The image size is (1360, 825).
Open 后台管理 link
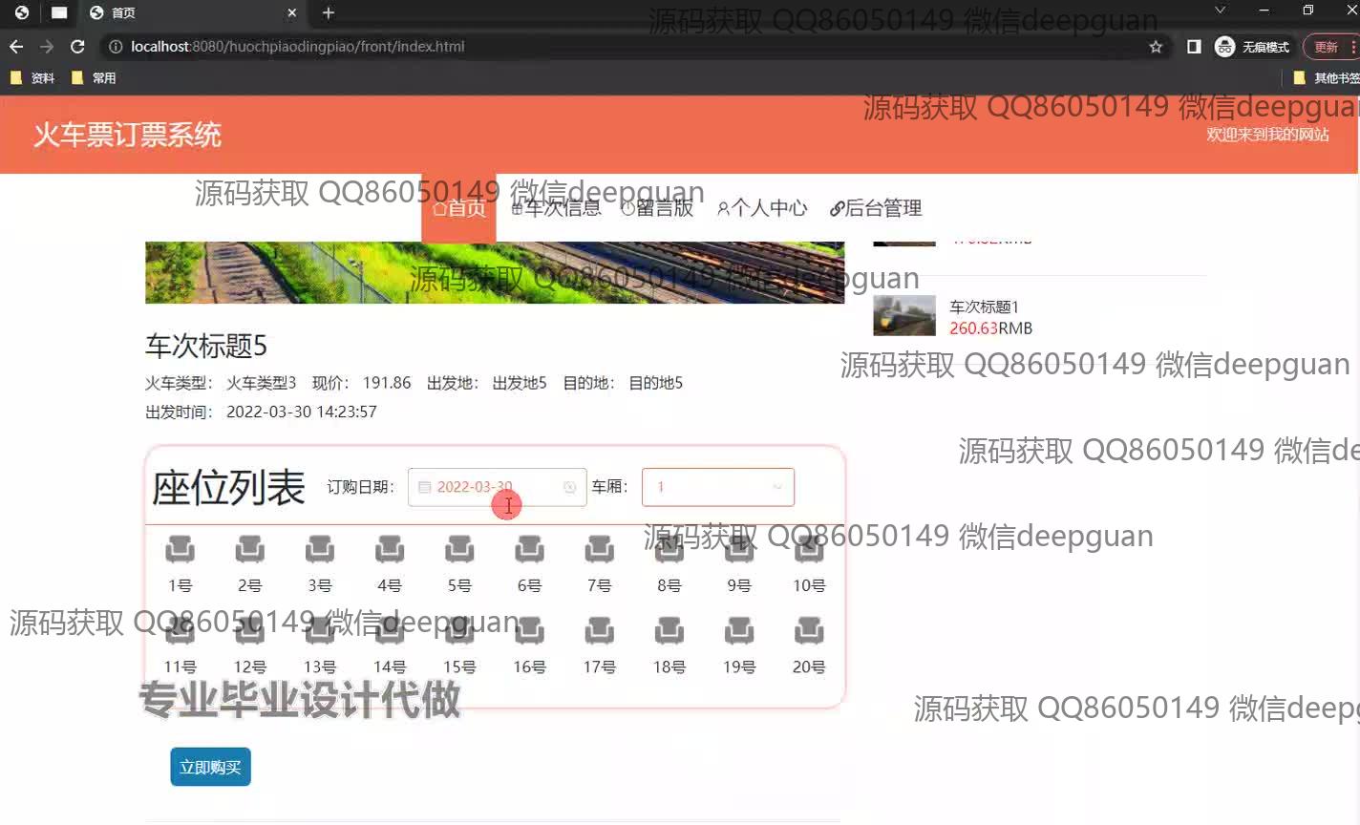(x=876, y=208)
